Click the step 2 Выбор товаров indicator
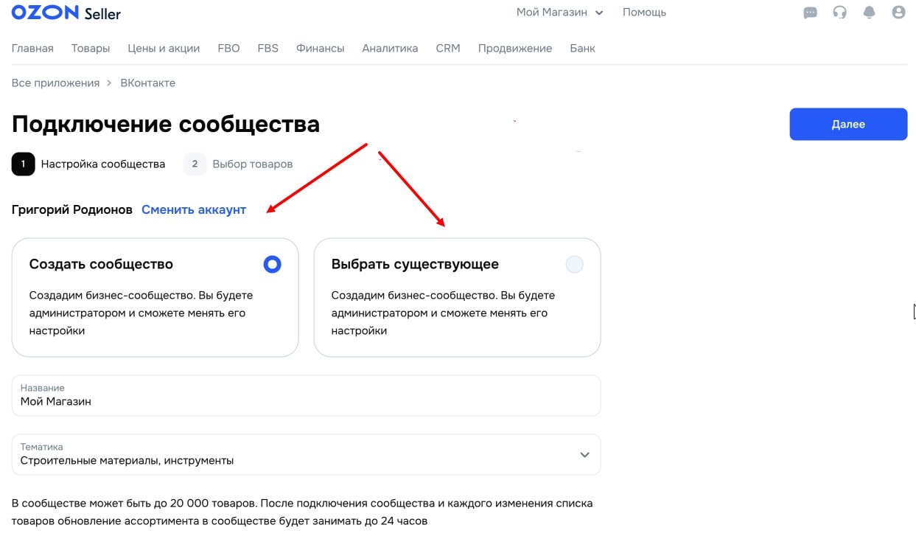The height and width of the screenshot is (539, 916). (x=194, y=164)
